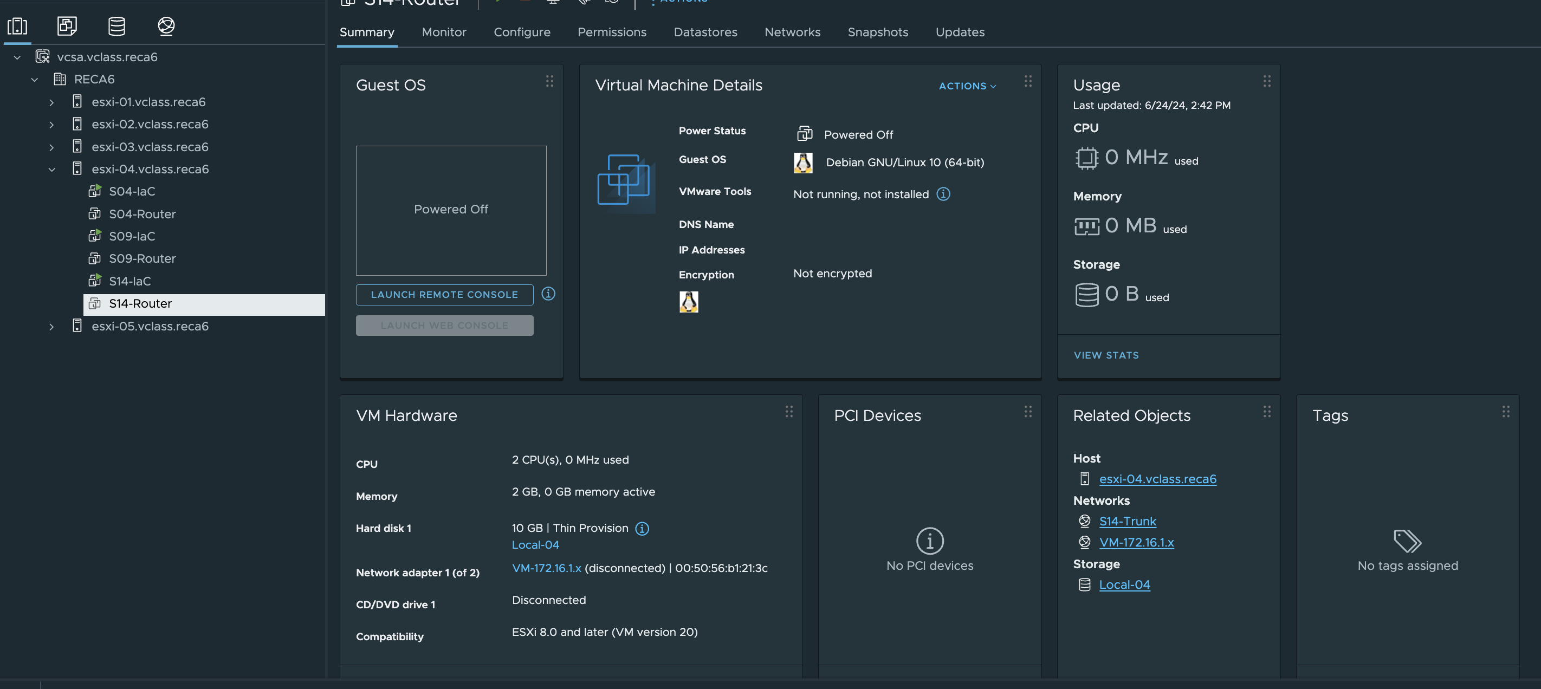Switch to VMs and Templates inventory icon

[x=67, y=25]
